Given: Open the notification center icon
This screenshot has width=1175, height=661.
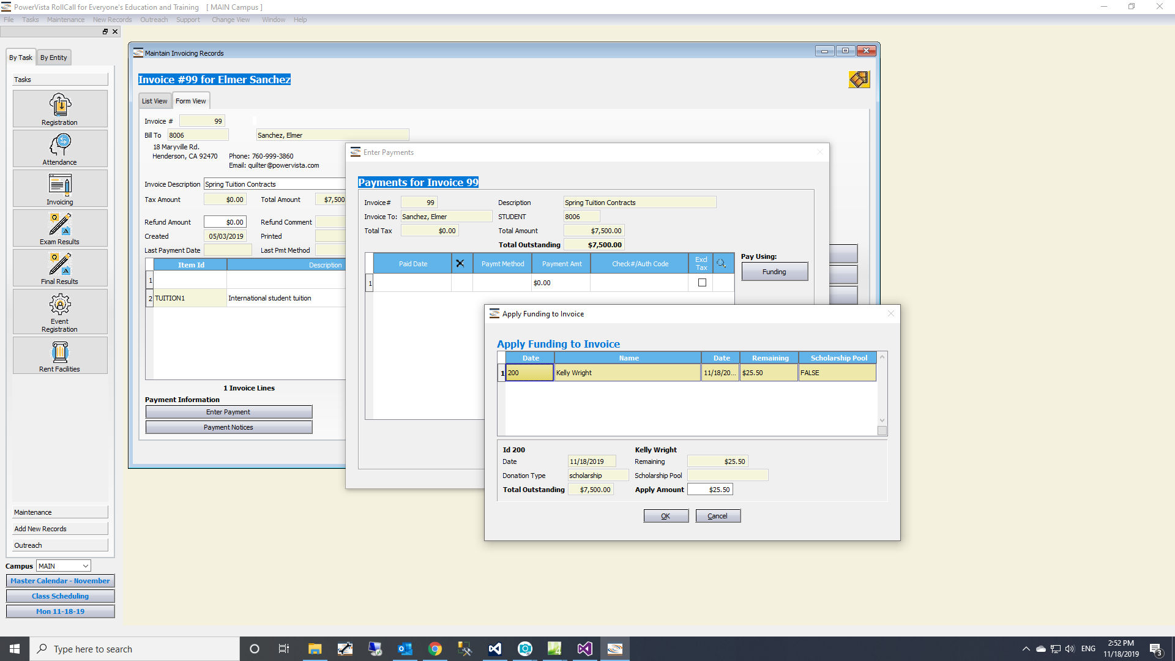Looking at the screenshot, I should click(x=1155, y=649).
